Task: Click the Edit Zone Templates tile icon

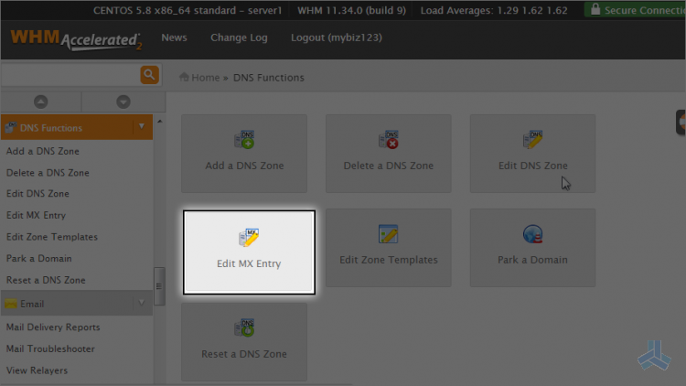Action: click(388, 234)
